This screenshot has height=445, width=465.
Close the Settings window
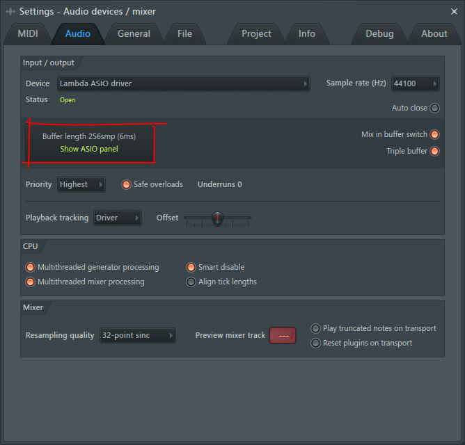point(454,12)
